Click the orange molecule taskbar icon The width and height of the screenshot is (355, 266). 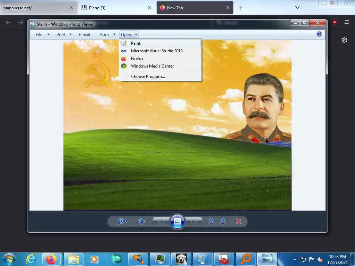click(138, 259)
